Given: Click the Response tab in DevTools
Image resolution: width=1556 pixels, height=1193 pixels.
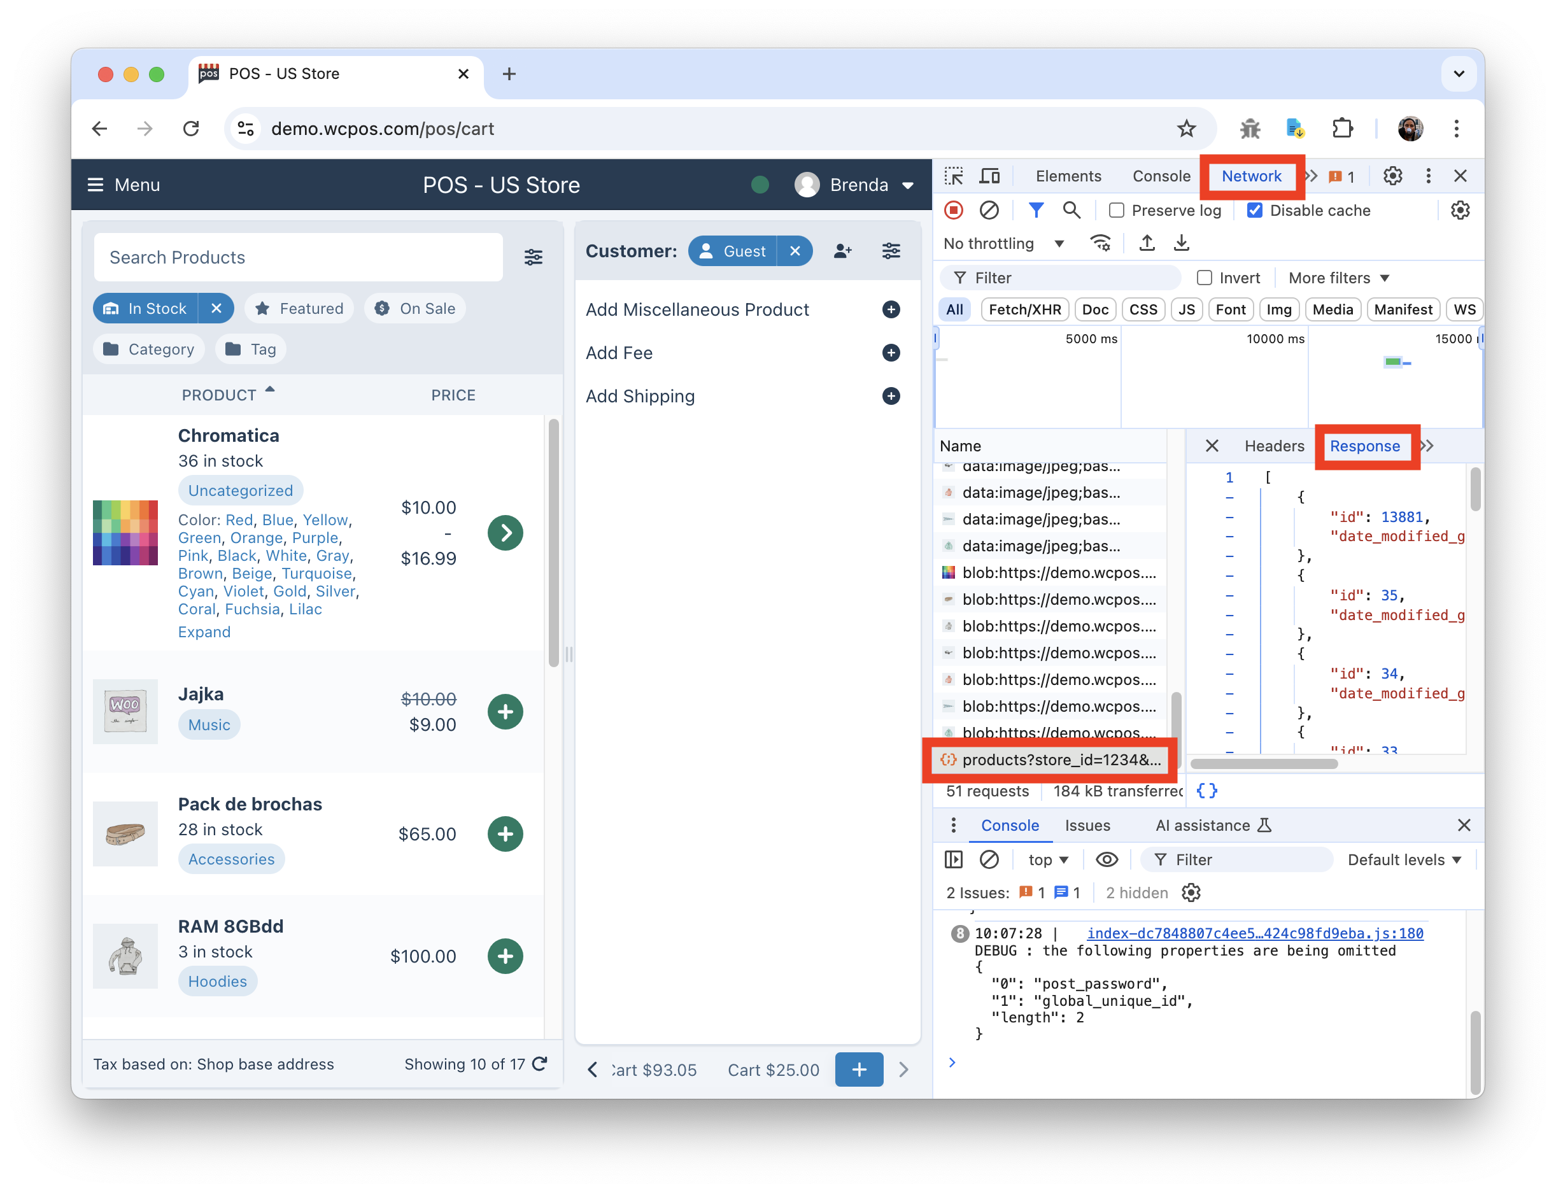Looking at the screenshot, I should (1366, 446).
